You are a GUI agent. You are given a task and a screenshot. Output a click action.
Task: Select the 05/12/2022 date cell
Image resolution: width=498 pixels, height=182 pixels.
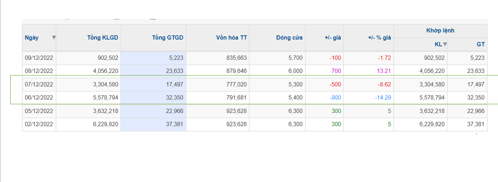point(39,111)
